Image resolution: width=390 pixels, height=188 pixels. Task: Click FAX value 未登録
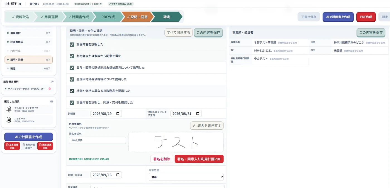[x=338, y=51]
